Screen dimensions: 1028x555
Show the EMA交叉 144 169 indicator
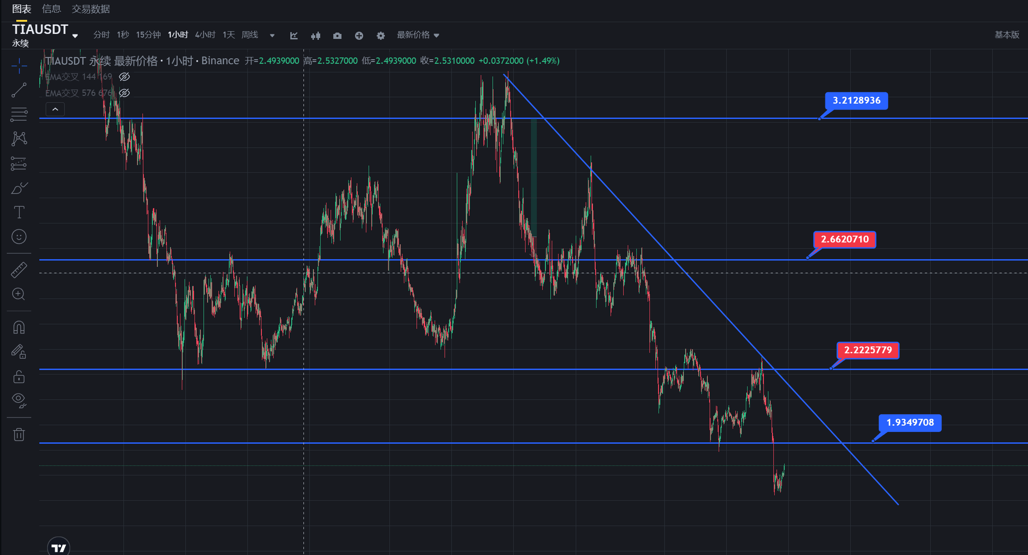(x=124, y=76)
